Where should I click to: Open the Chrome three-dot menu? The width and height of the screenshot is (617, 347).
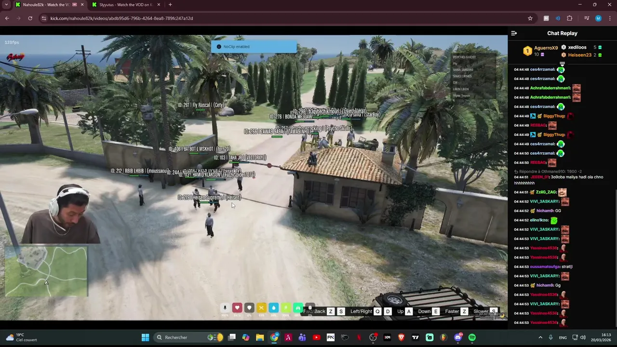tap(609, 18)
